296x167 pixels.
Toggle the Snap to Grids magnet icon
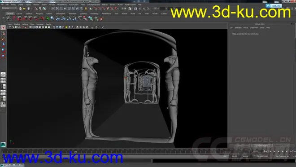[x=96, y=9]
